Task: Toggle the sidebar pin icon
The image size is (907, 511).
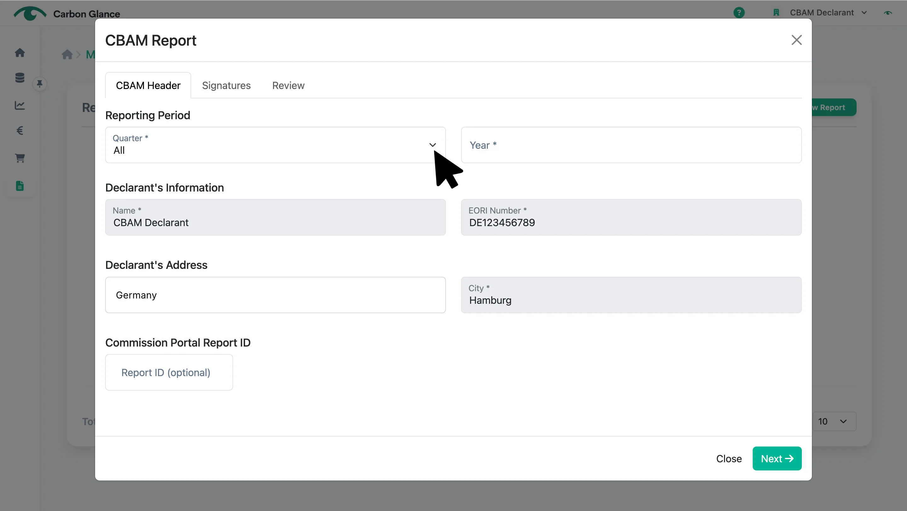Action: [39, 84]
